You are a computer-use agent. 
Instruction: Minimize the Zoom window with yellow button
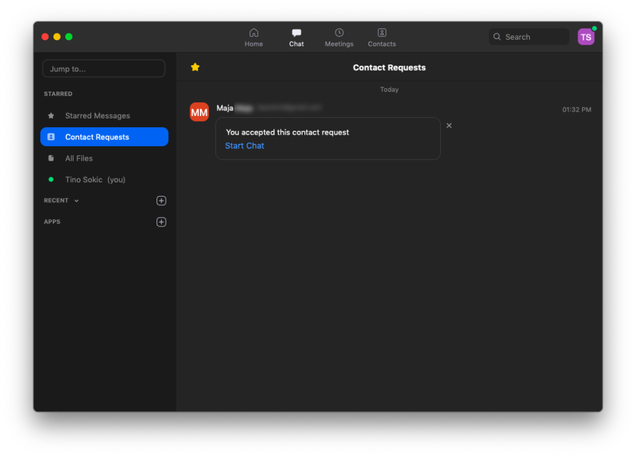click(57, 37)
